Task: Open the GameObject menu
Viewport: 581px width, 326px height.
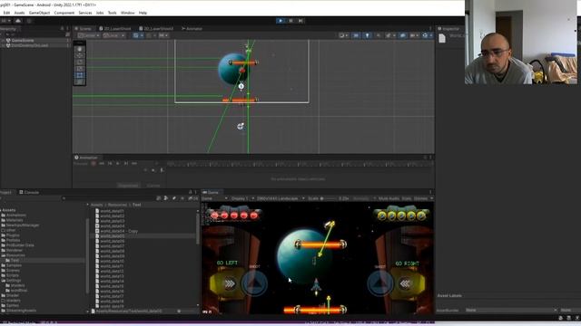Action: click(39, 13)
